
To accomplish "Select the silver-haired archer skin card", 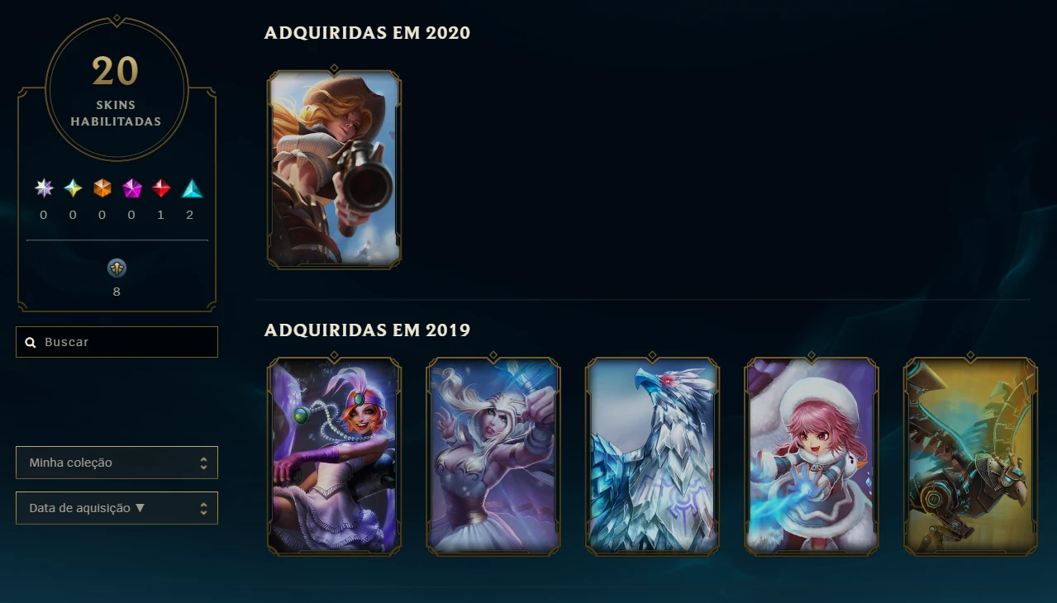I will (x=493, y=455).
